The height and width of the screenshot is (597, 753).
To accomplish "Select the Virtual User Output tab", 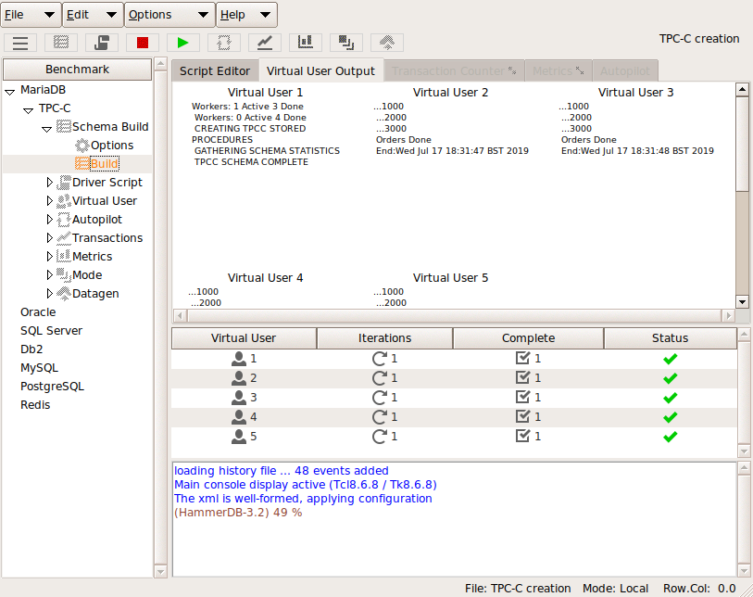I will [x=320, y=71].
